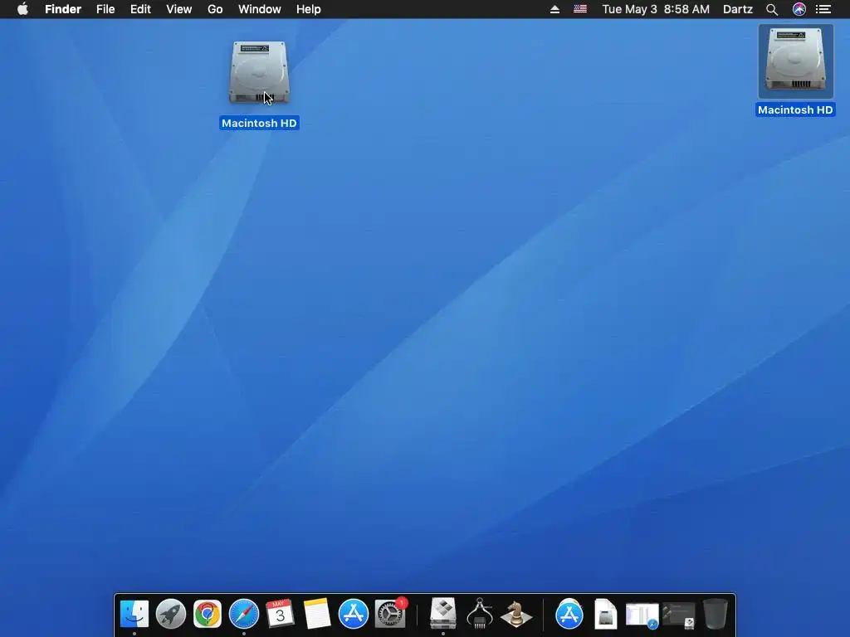Image resolution: width=850 pixels, height=637 pixels.
Task: Click the center Macintosh HD label
Action: click(259, 124)
